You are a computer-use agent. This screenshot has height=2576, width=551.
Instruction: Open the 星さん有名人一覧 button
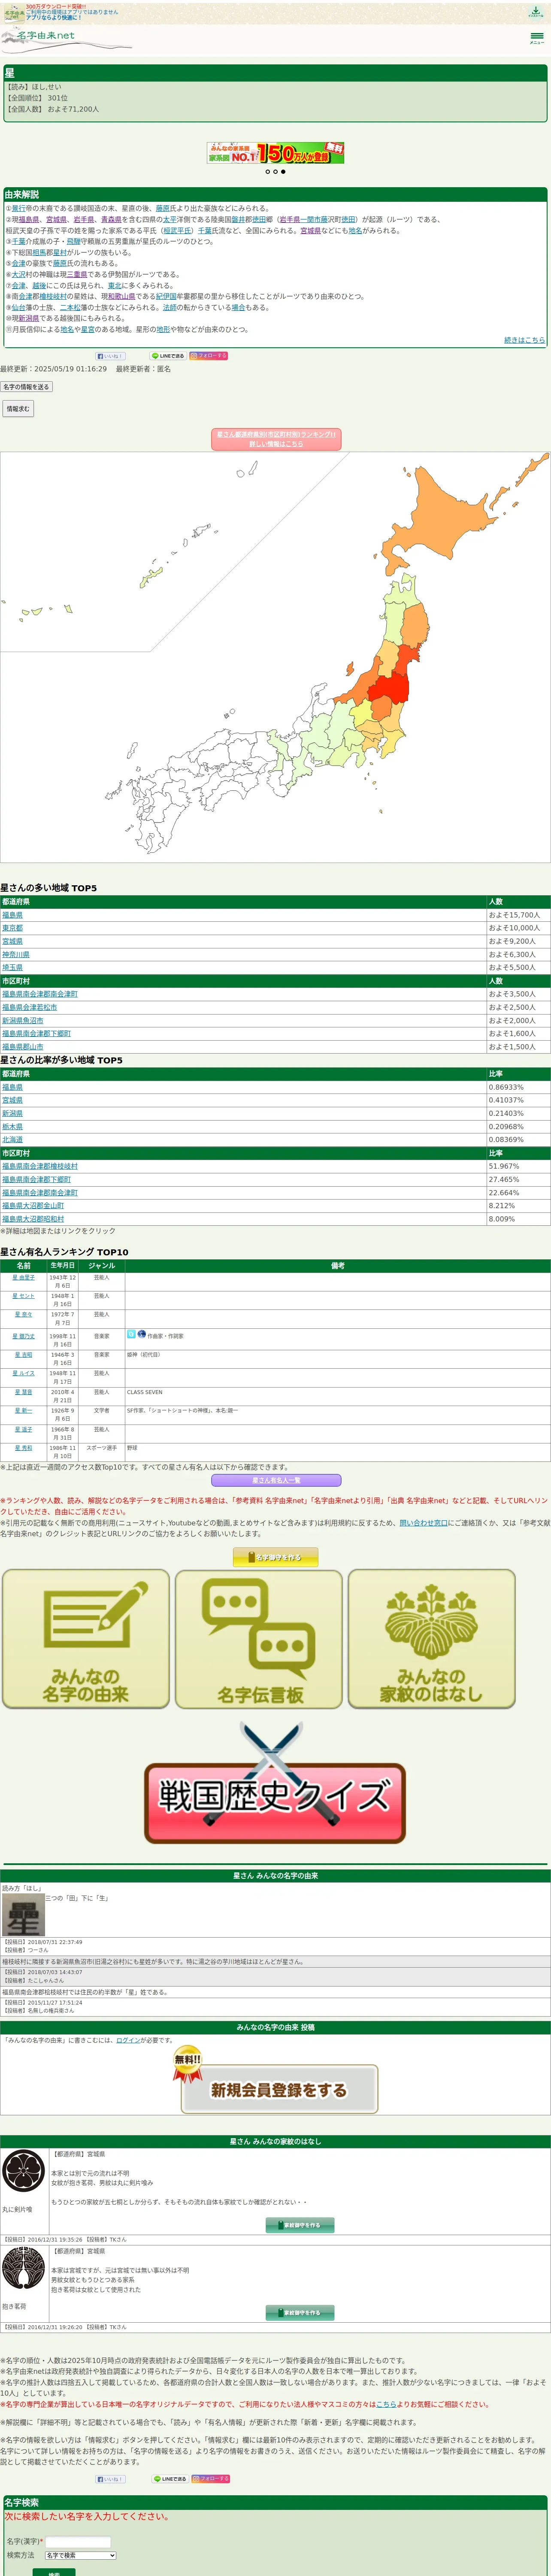coord(276,1480)
